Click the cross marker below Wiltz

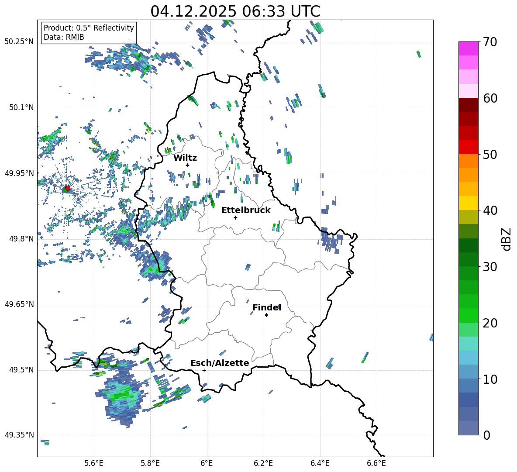187,165
